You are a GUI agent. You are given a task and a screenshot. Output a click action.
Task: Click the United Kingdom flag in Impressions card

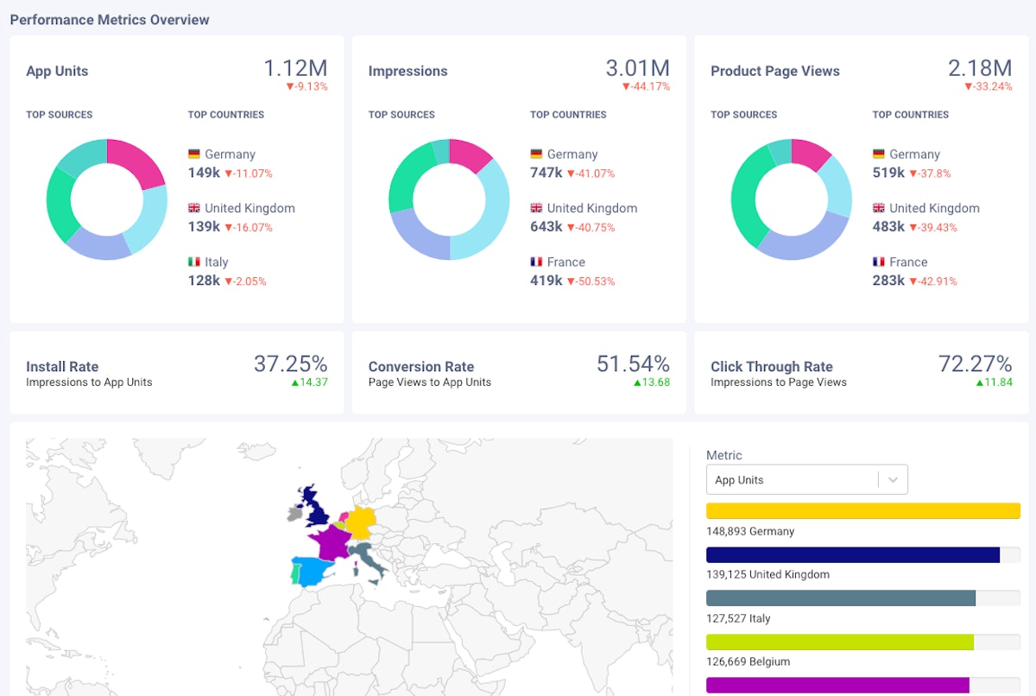point(536,207)
